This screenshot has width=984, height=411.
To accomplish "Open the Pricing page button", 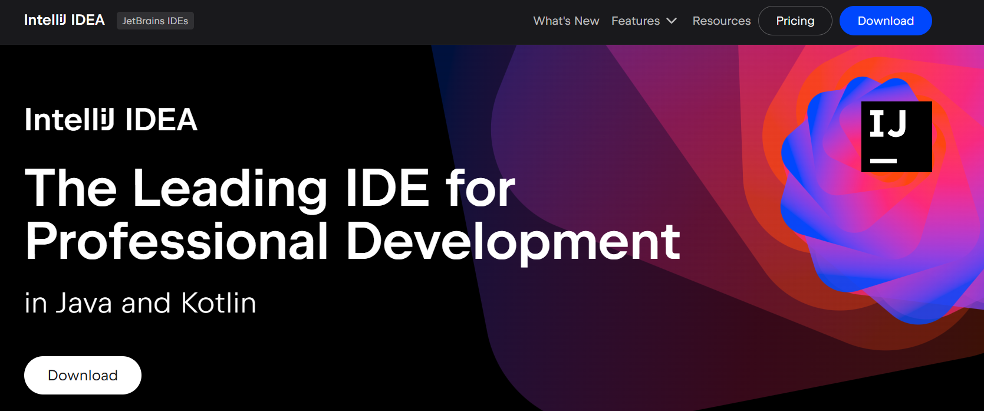I will (795, 21).
